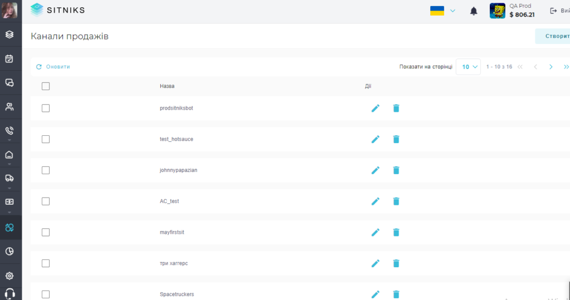Delete the johnnypapazian channel
570x300 pixels.
tap(396, 170)
